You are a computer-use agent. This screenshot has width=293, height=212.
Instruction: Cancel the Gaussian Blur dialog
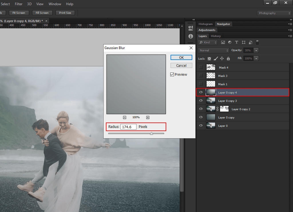point(181,65)
